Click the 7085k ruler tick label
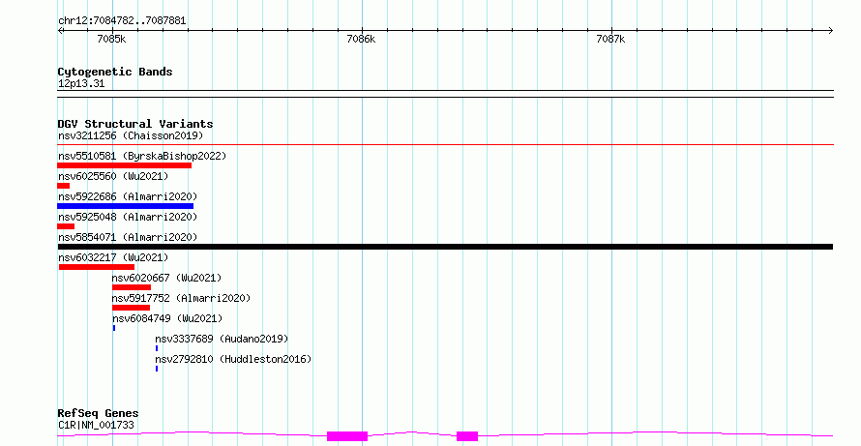Screen dimensions: 861x446 pyautogui.click(x=111, y=39)
